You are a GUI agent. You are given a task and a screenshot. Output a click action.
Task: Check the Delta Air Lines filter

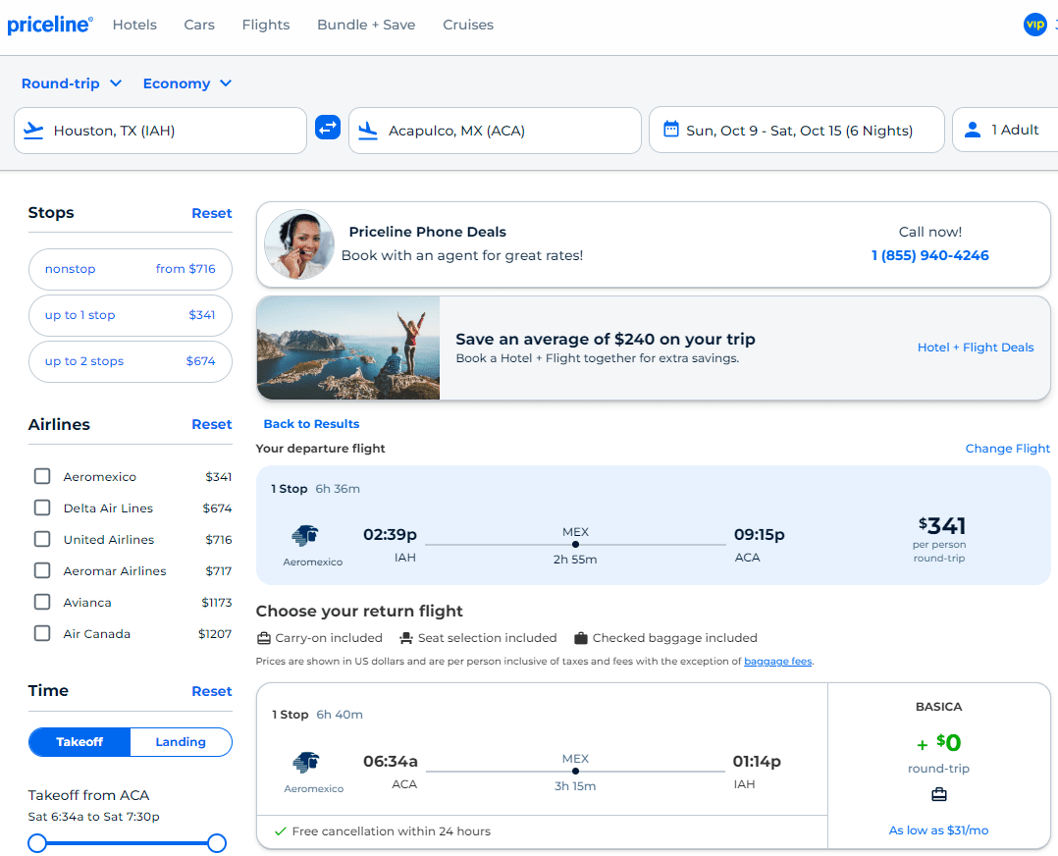tap(42, 508)
